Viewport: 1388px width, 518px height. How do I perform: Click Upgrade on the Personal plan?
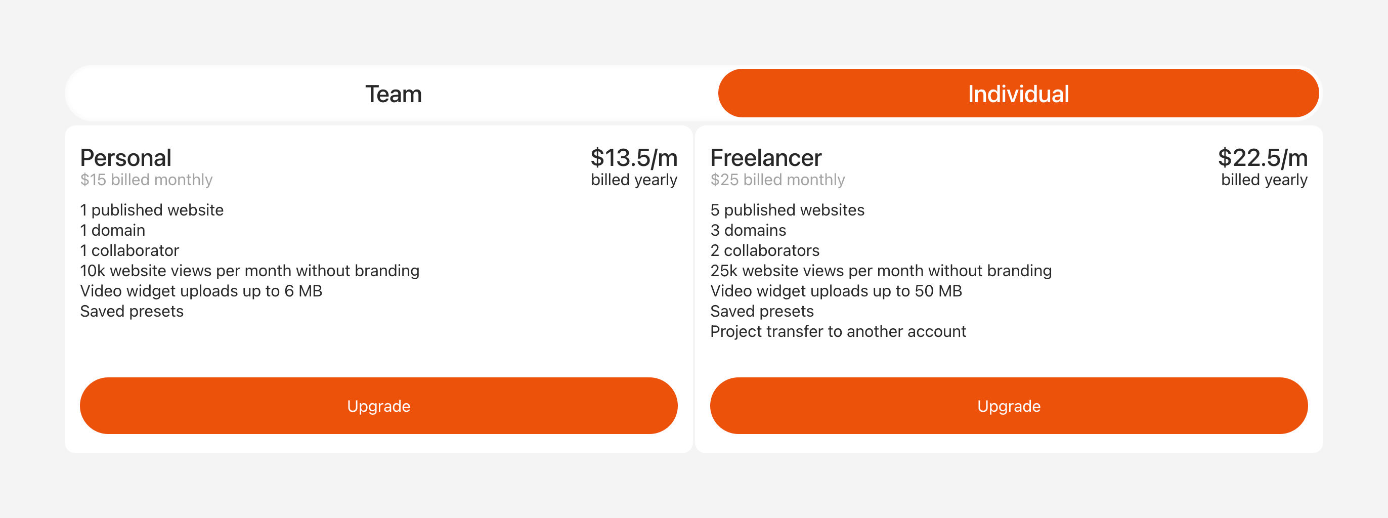point(378,406)
